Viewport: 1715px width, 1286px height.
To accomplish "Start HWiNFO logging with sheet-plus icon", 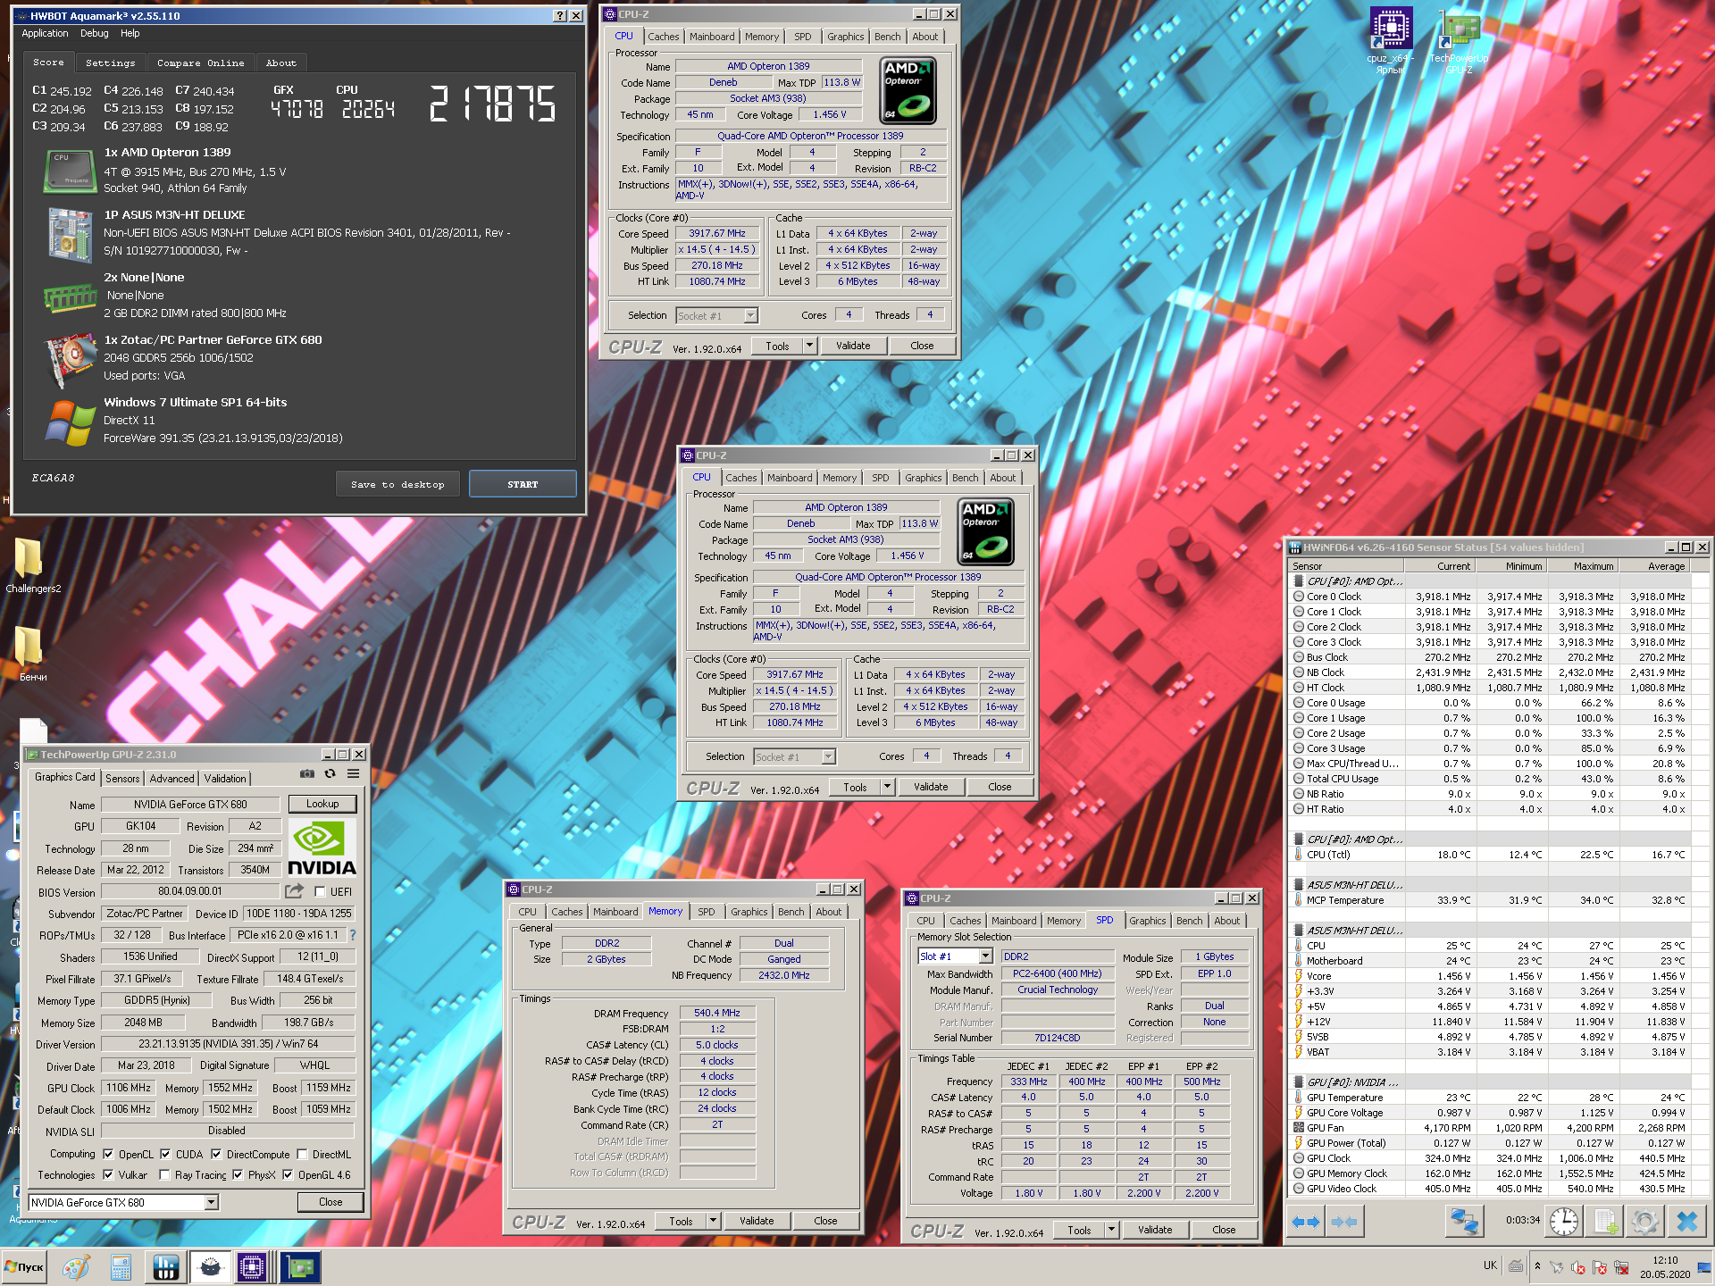I will 1605,1221.
